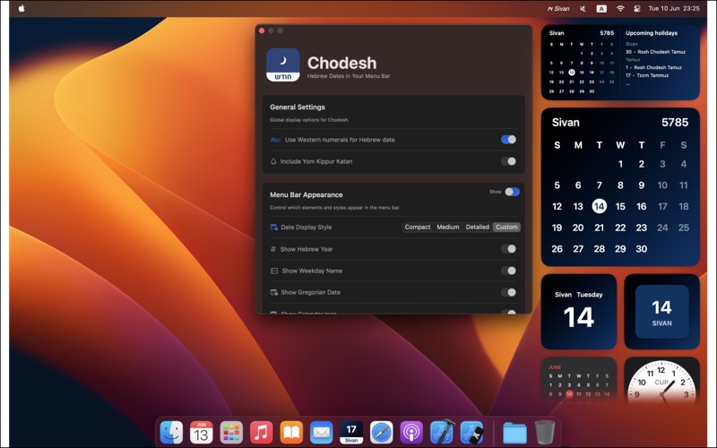
Task: Click the June Gregorian calendar widget
Action: 579,382
